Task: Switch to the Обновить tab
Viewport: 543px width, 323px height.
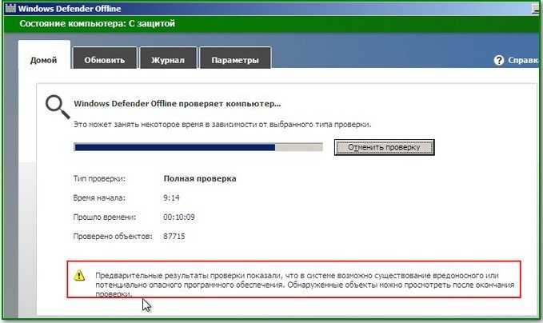Action: (105, 60)
